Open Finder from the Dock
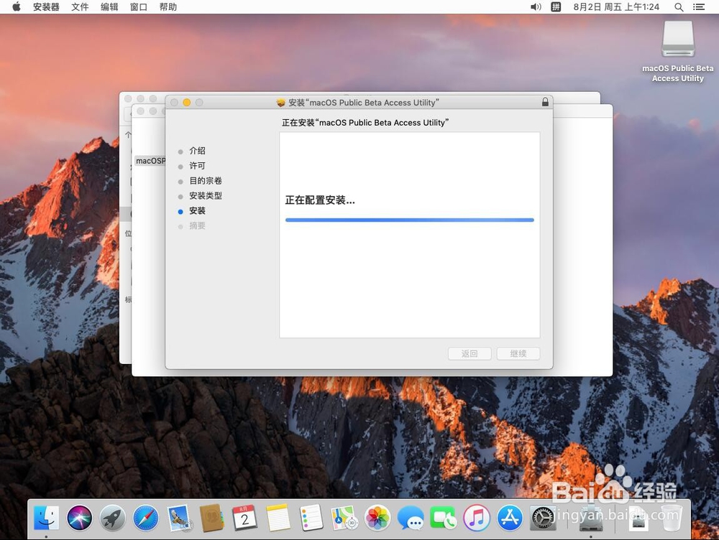The image size is (719, 540). [46, 518]
